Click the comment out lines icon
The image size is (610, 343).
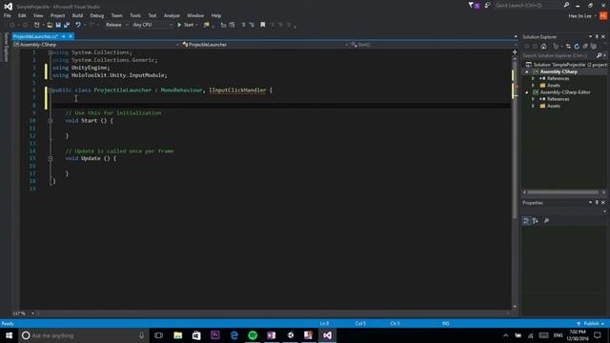tap(244, 25)
